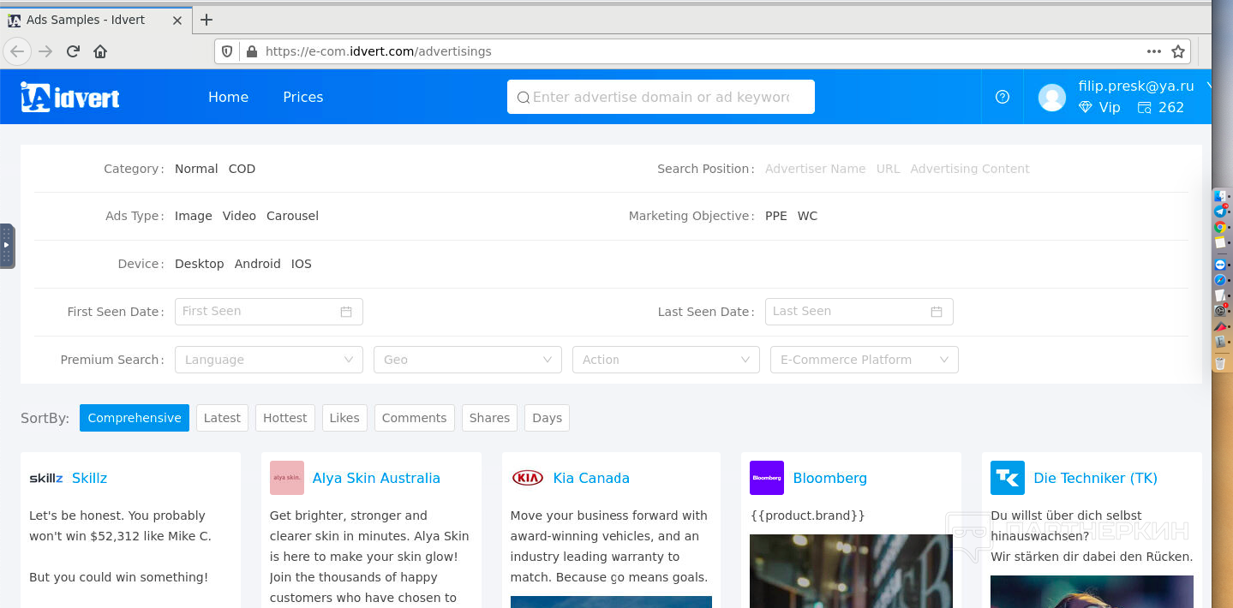Open Die Techniker (TK) link
Image resolution: width=1233 pixels, height=608 pixels.
coord(1096,478)
